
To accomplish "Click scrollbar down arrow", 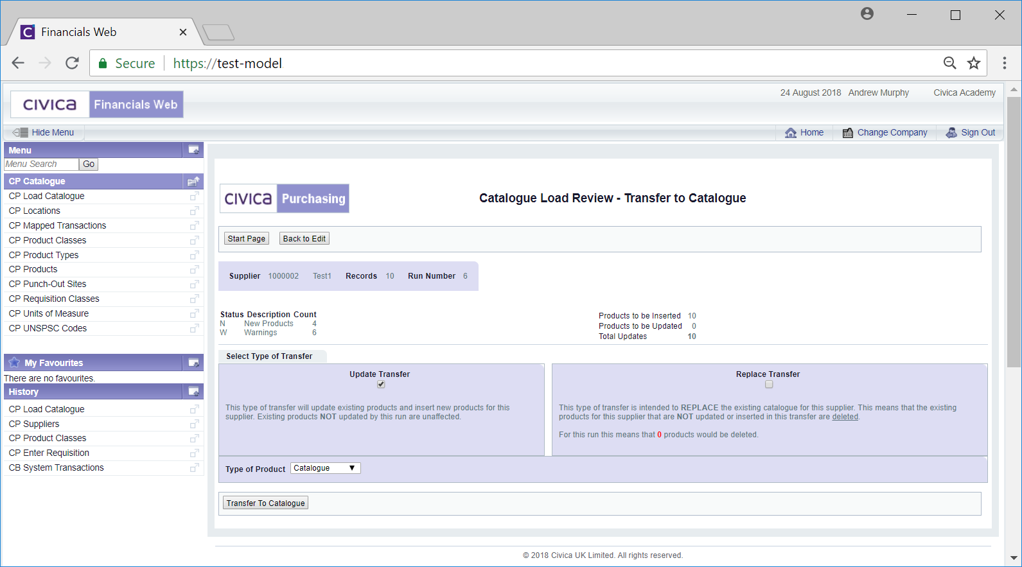I will (x=1014, y=559).
